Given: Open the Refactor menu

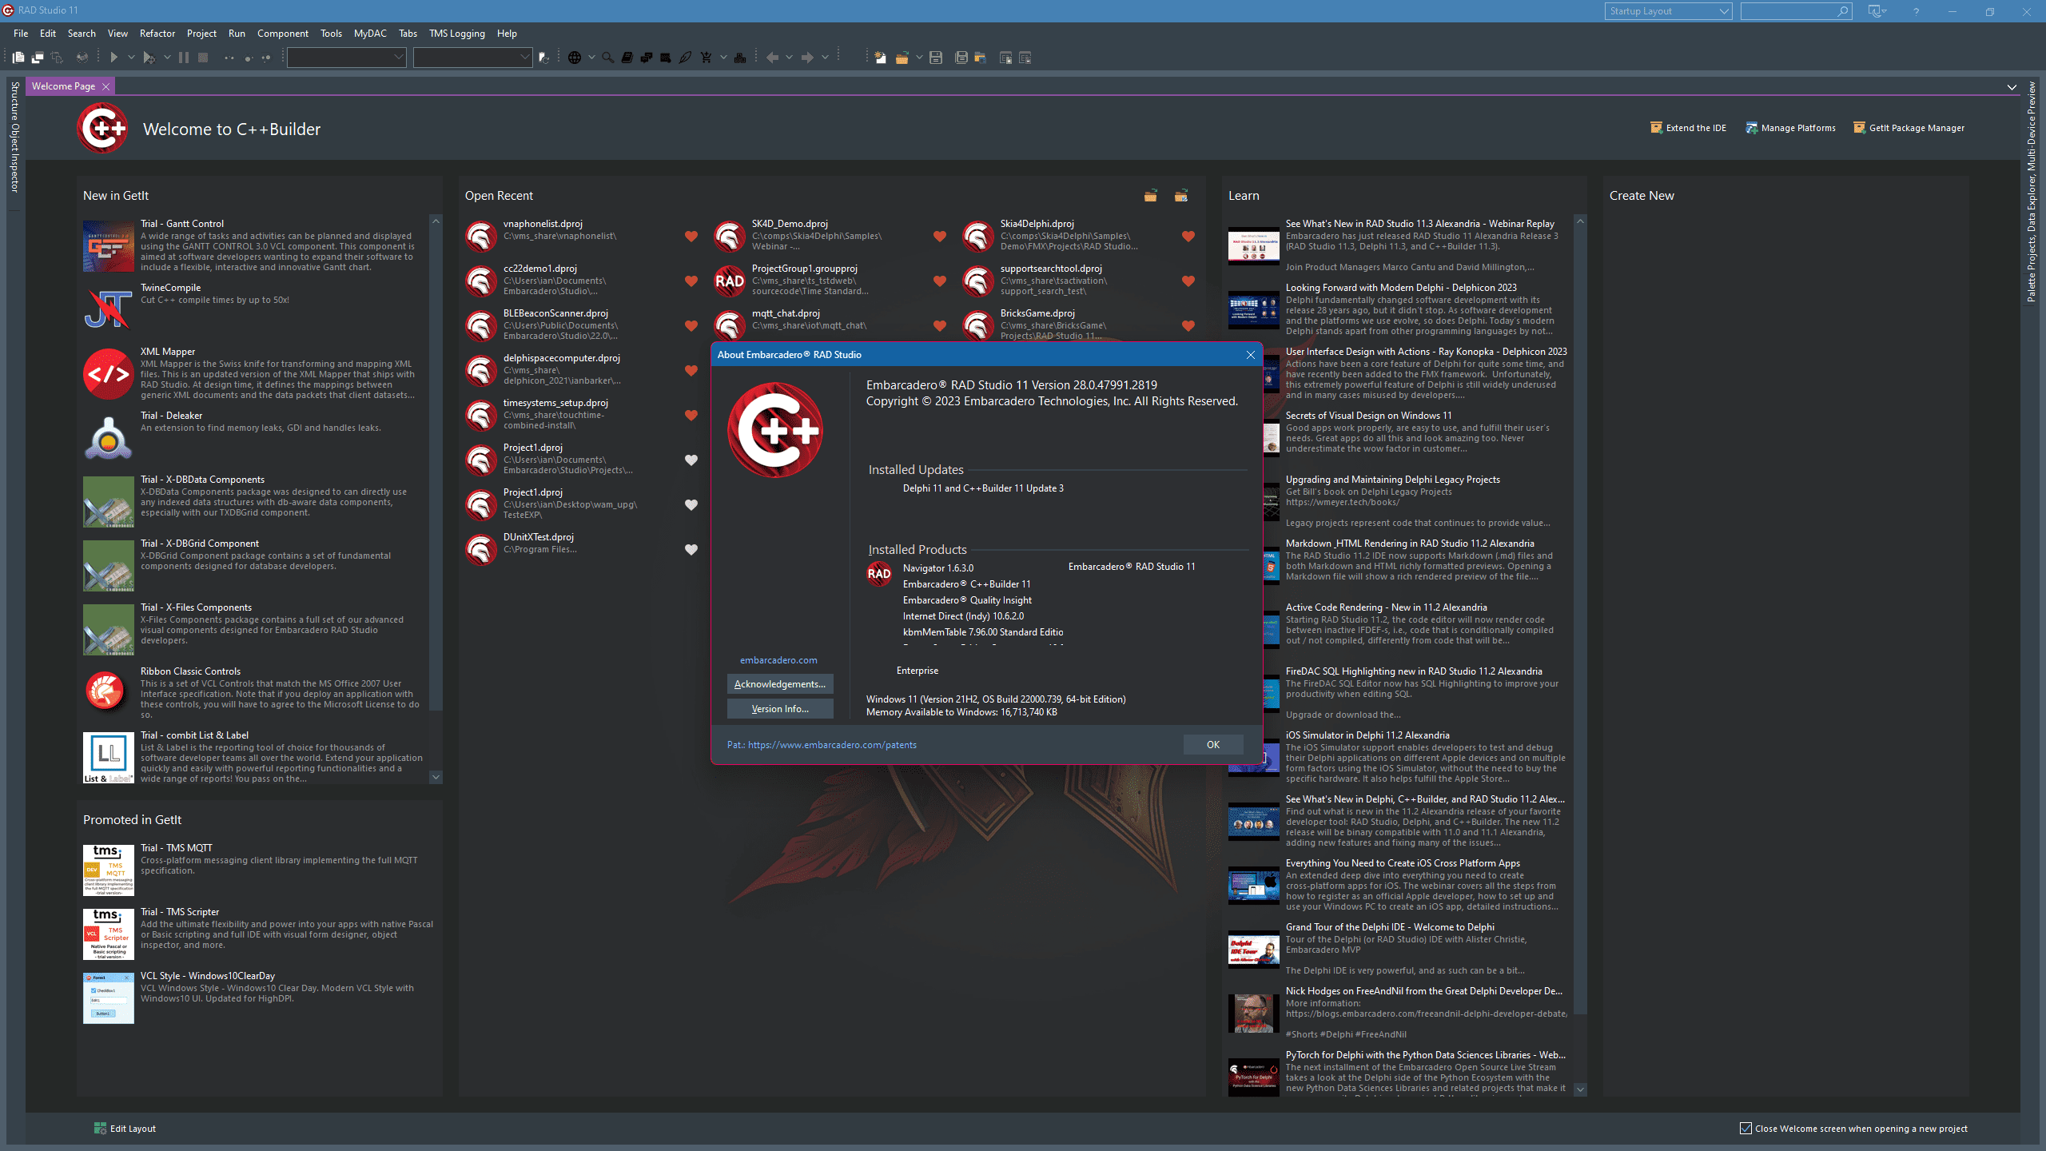Looking at the screenshot, I should coord(157,34).
